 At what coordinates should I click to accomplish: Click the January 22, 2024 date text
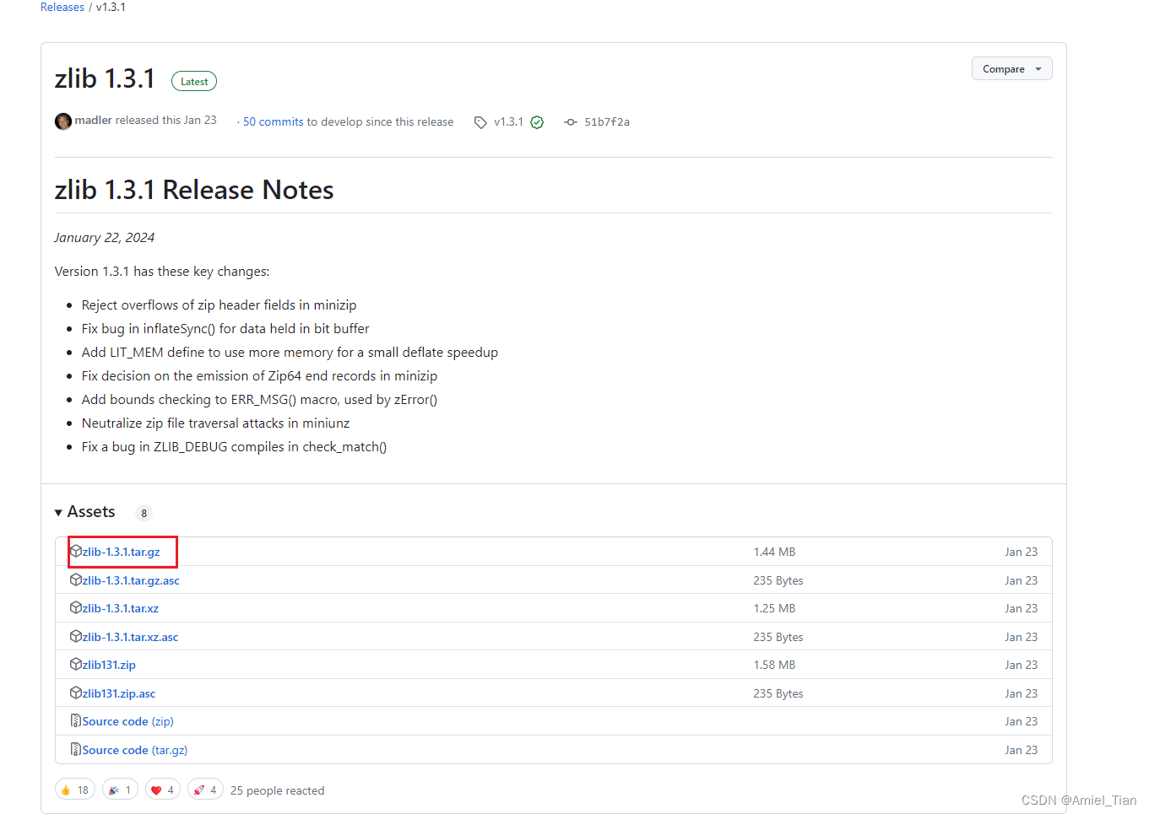pyautogui.click(x=105, y=238)
